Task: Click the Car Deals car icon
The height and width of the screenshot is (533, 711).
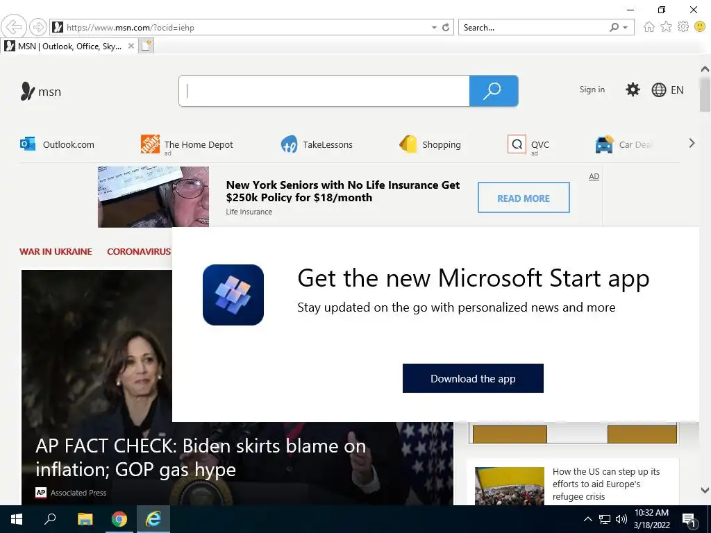Action: (x=605, y=144)
